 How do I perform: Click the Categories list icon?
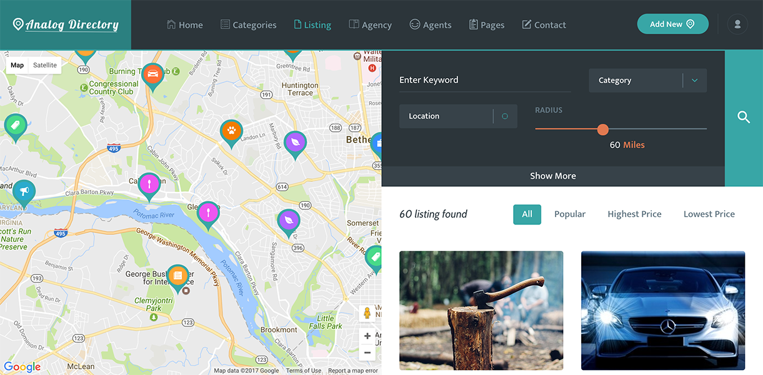(225, 24)
